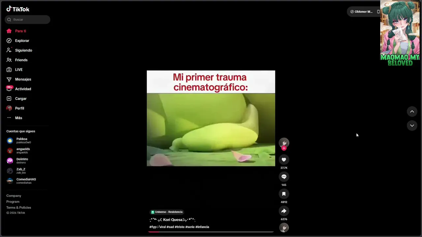
Task: Click the Buscar search field
Action: pyautogui.click(x=27, y=19)
